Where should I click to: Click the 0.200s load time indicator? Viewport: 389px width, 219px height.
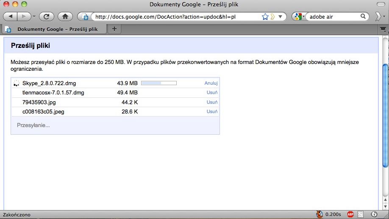click(333, 214)
